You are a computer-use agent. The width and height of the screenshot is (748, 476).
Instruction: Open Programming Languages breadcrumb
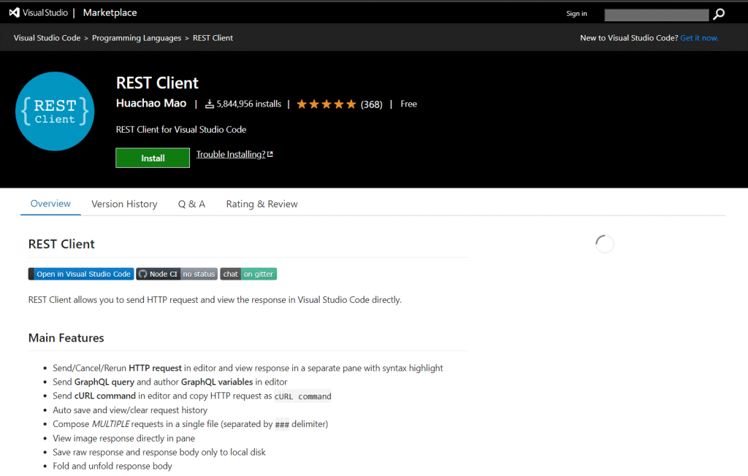(x=137, y=38)
